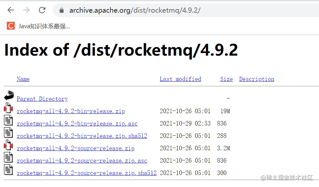This screenshot has height=187, width=319.
Task: Open rocketmq-all-4.9.2-source-release.zip.sha512
Action: click(87, 173)
